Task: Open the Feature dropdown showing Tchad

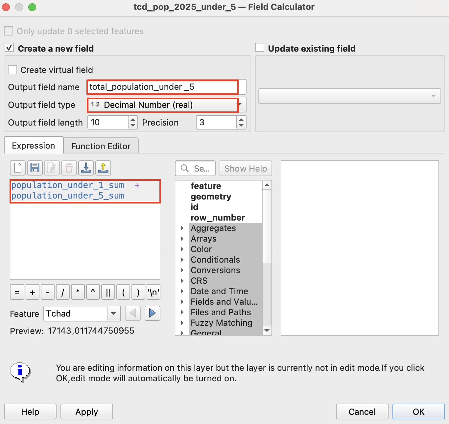Action: pyautogui.click(x=113, y=314)
